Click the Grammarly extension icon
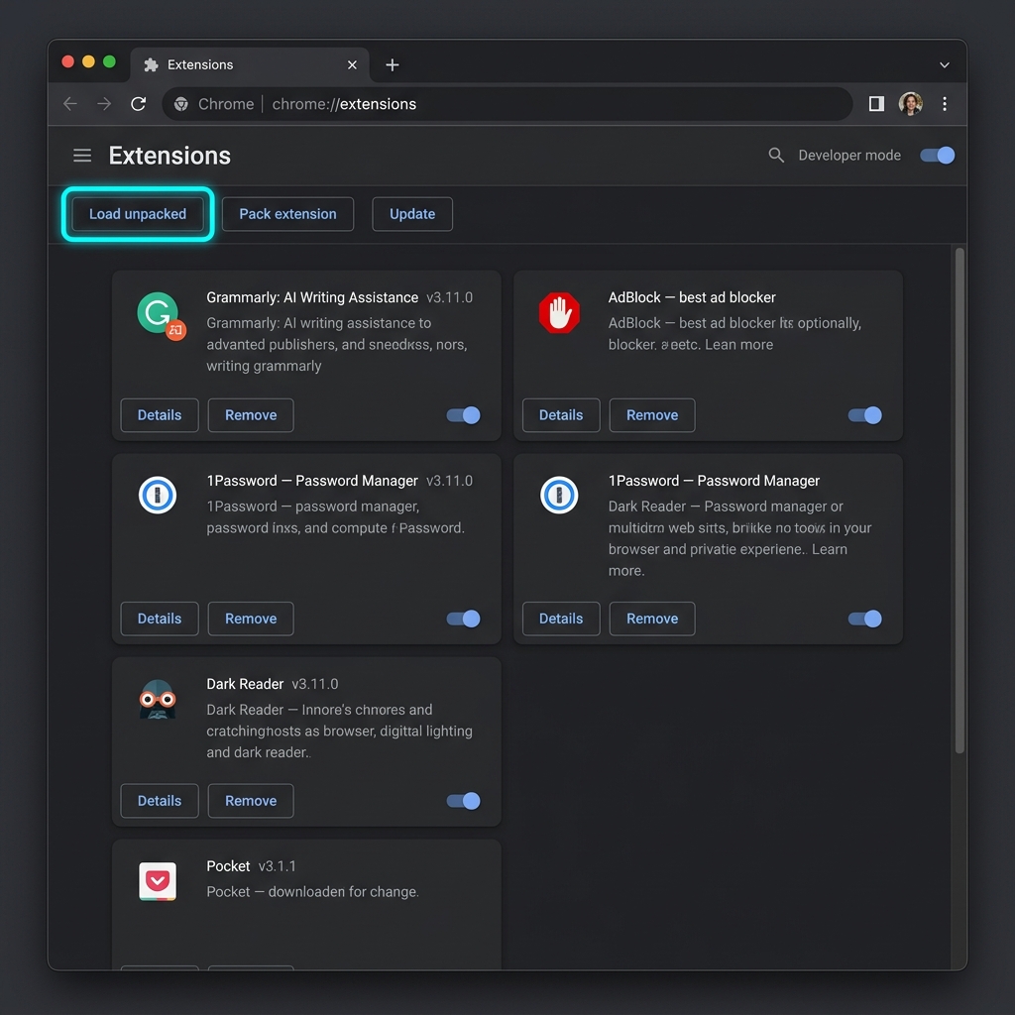This screenshot has width=1015, height=1015. tap(158, 312)
